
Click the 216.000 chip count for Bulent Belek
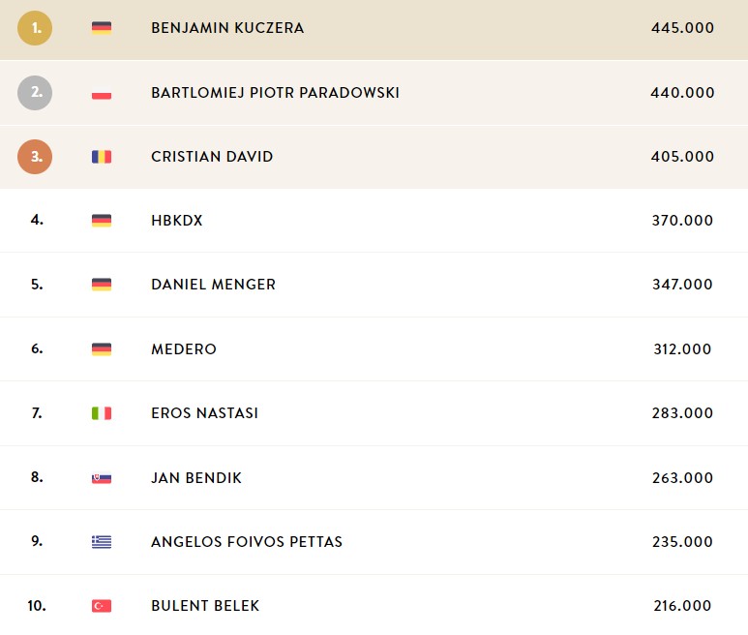click(x=682, y=606)
